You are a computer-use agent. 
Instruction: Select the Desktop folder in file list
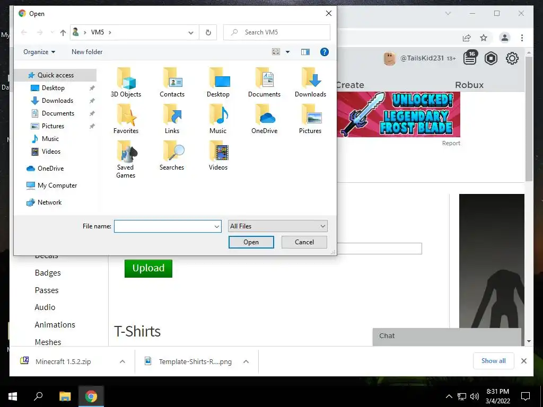pos(218,83)
